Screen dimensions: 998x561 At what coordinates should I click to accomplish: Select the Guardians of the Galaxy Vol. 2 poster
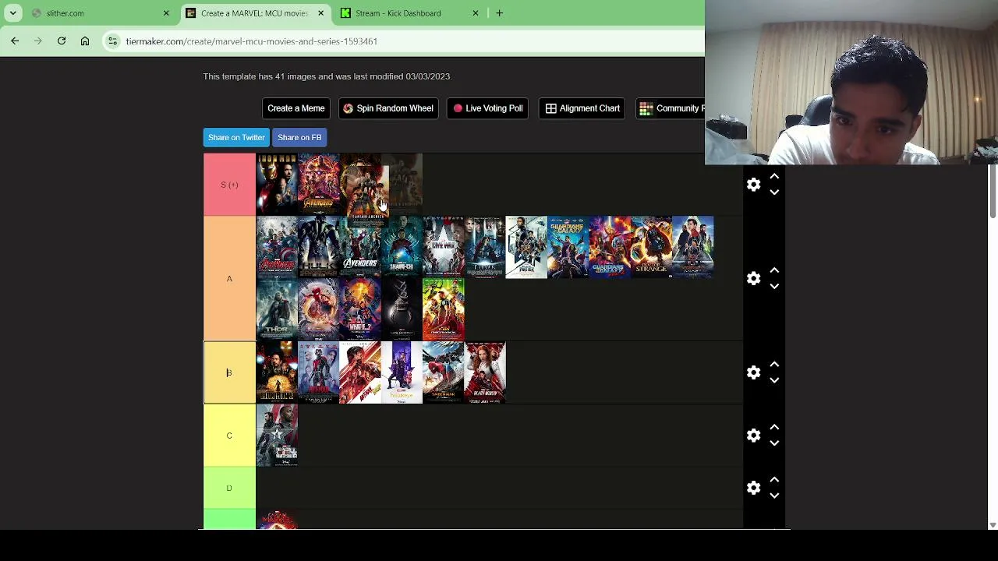pos(609,247)
